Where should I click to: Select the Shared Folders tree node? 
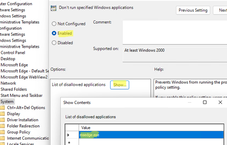coord(13,89)
